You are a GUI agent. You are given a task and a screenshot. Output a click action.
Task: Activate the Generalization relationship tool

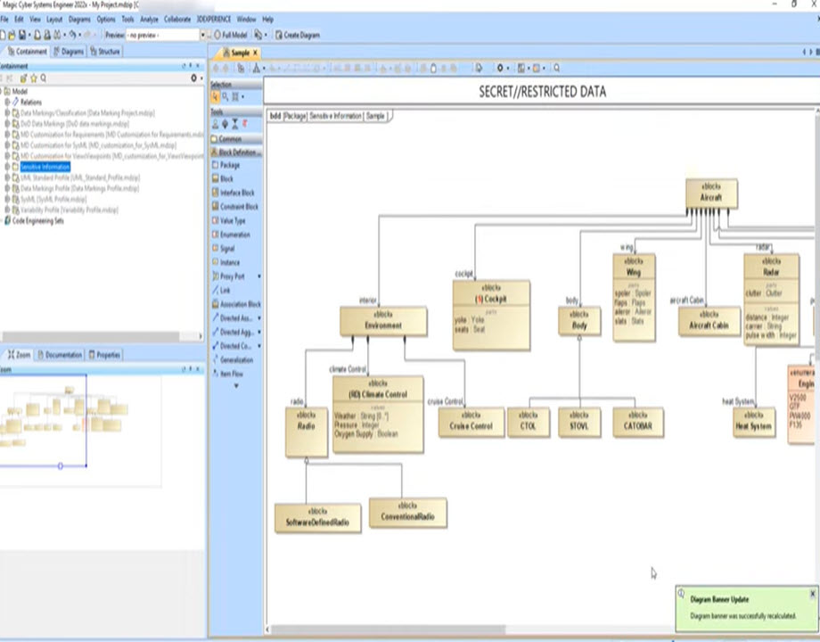click(x=235, y=359)
